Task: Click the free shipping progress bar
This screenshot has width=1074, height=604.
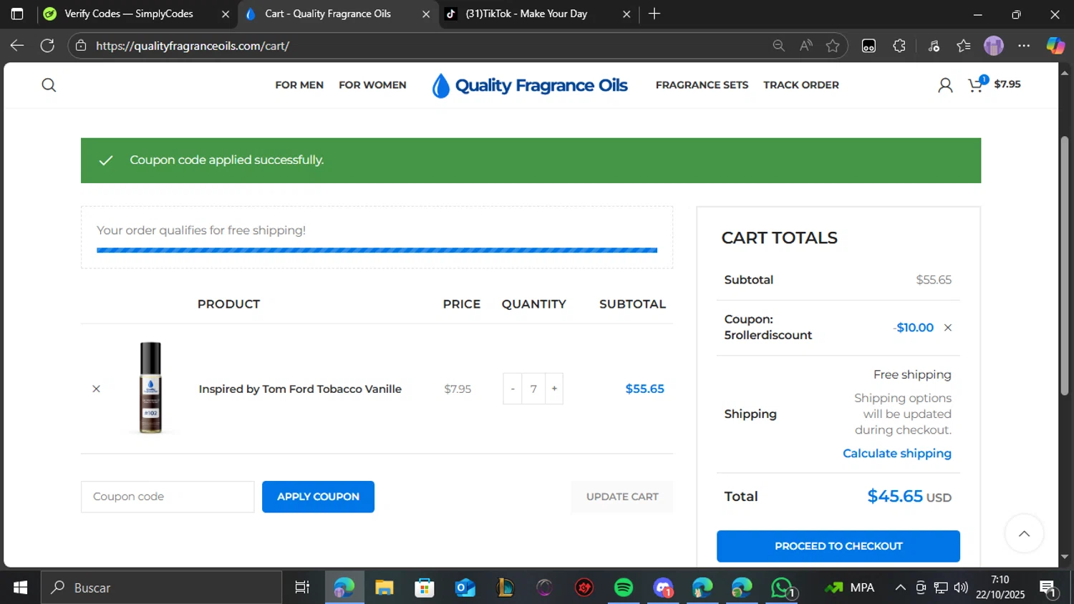Action: pos(377,250)
